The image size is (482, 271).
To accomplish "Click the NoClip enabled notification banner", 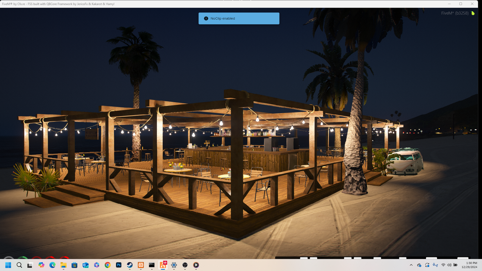I will 239,18.
